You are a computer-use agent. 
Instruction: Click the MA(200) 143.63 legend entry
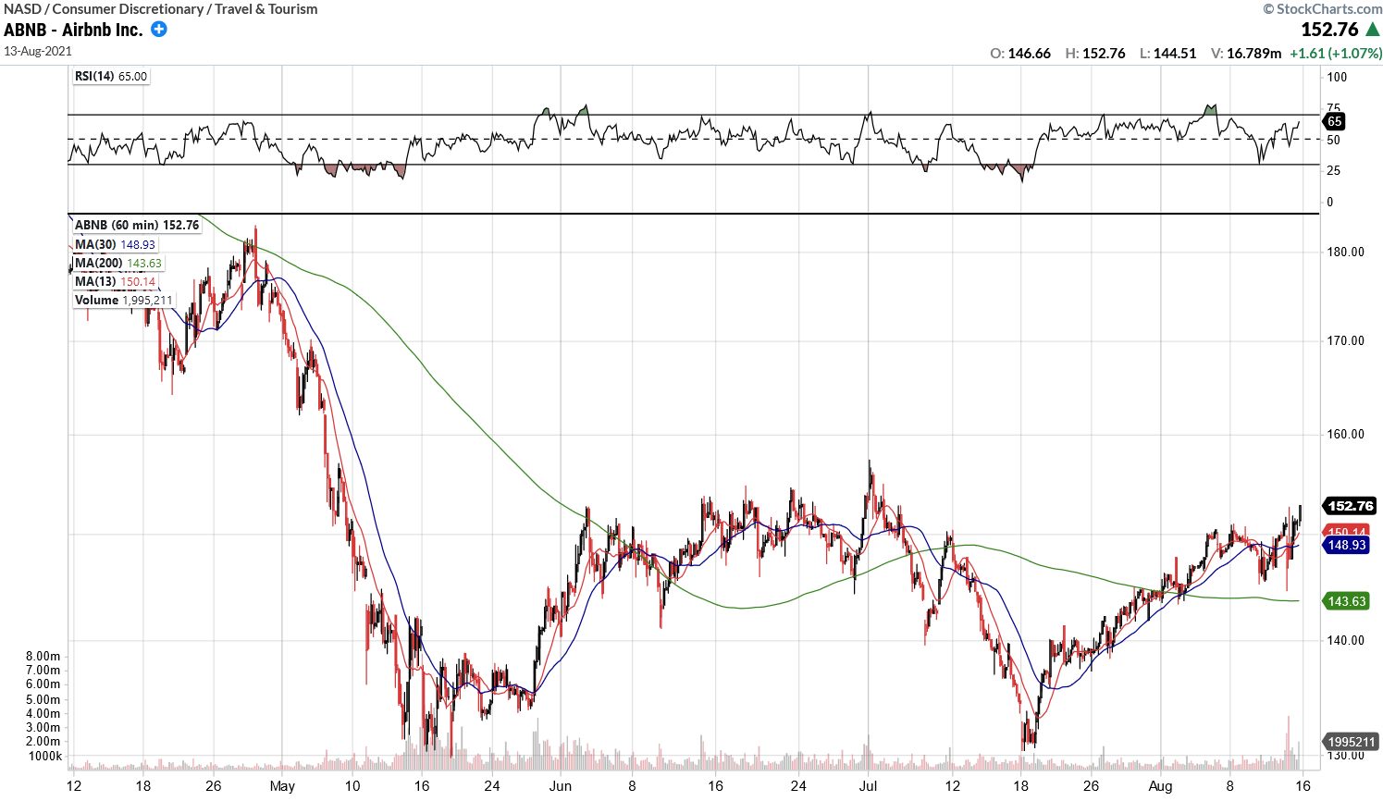(118, 263)
